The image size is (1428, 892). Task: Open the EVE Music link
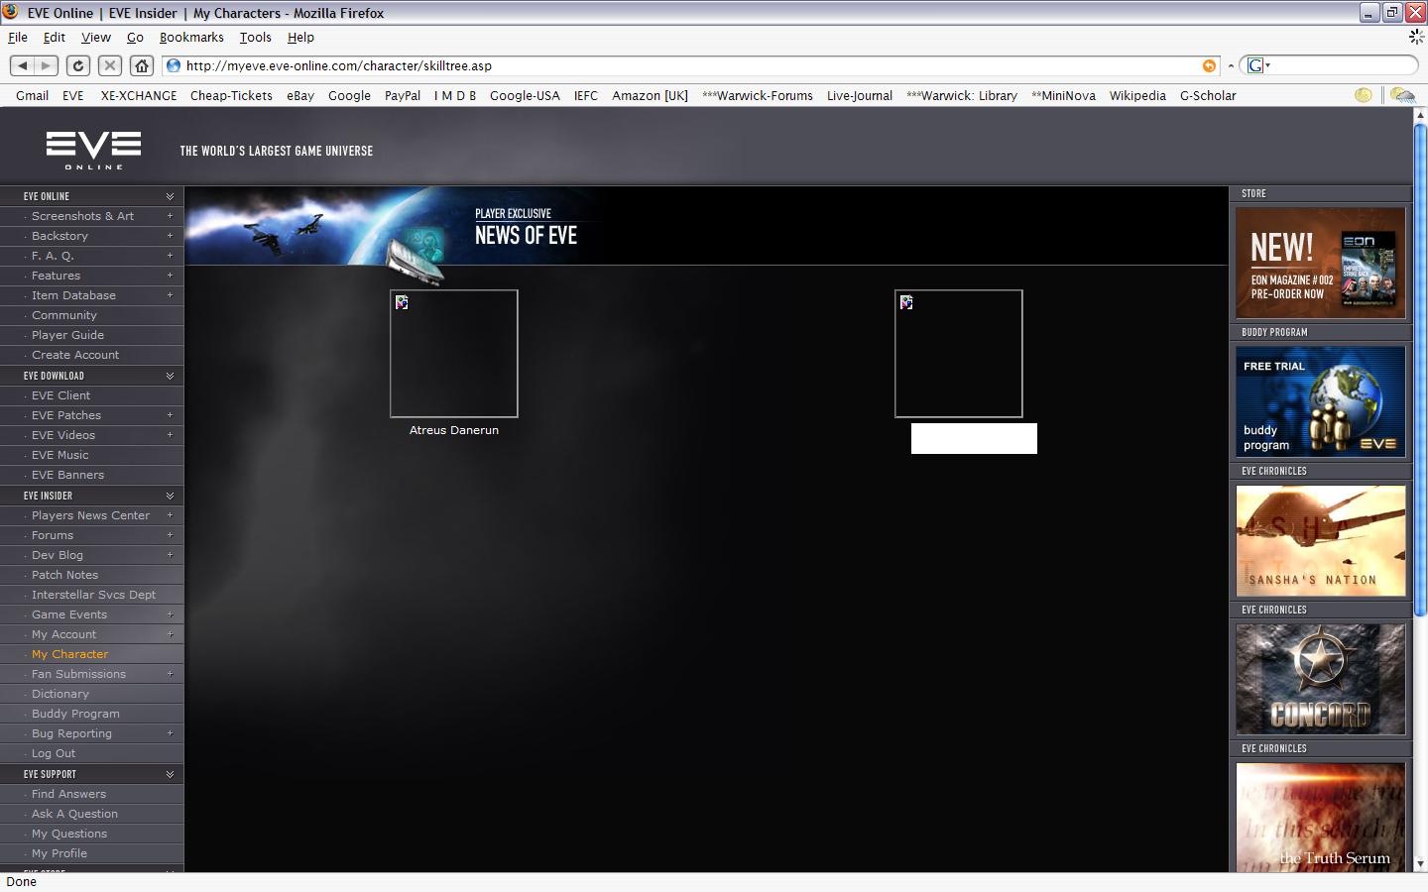[x=59, y=455]
